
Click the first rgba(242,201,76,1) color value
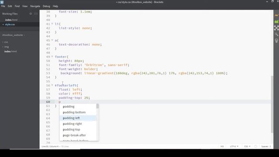(149, 73)
